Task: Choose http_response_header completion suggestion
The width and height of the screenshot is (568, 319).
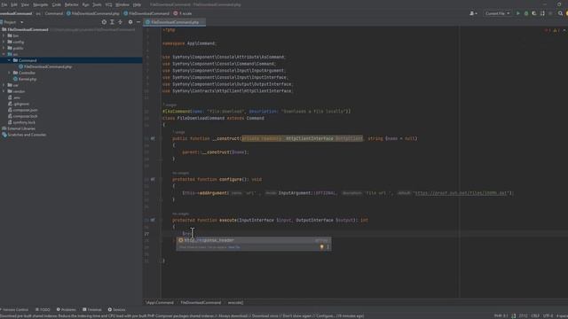Action: click(x=254, y=240)
